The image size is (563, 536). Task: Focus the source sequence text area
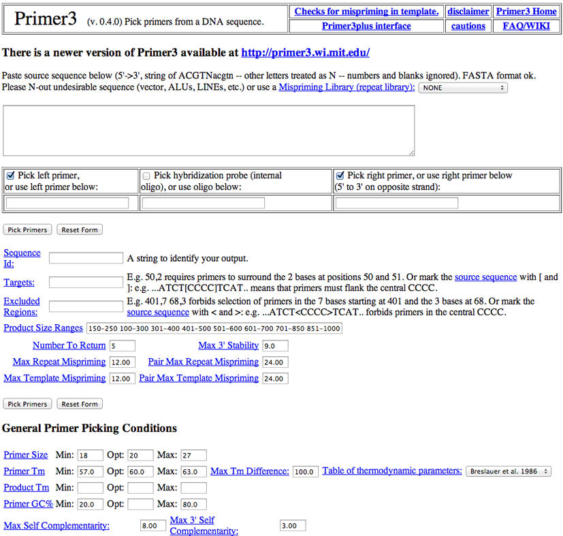pyautogui.click(x=209, y=131)
